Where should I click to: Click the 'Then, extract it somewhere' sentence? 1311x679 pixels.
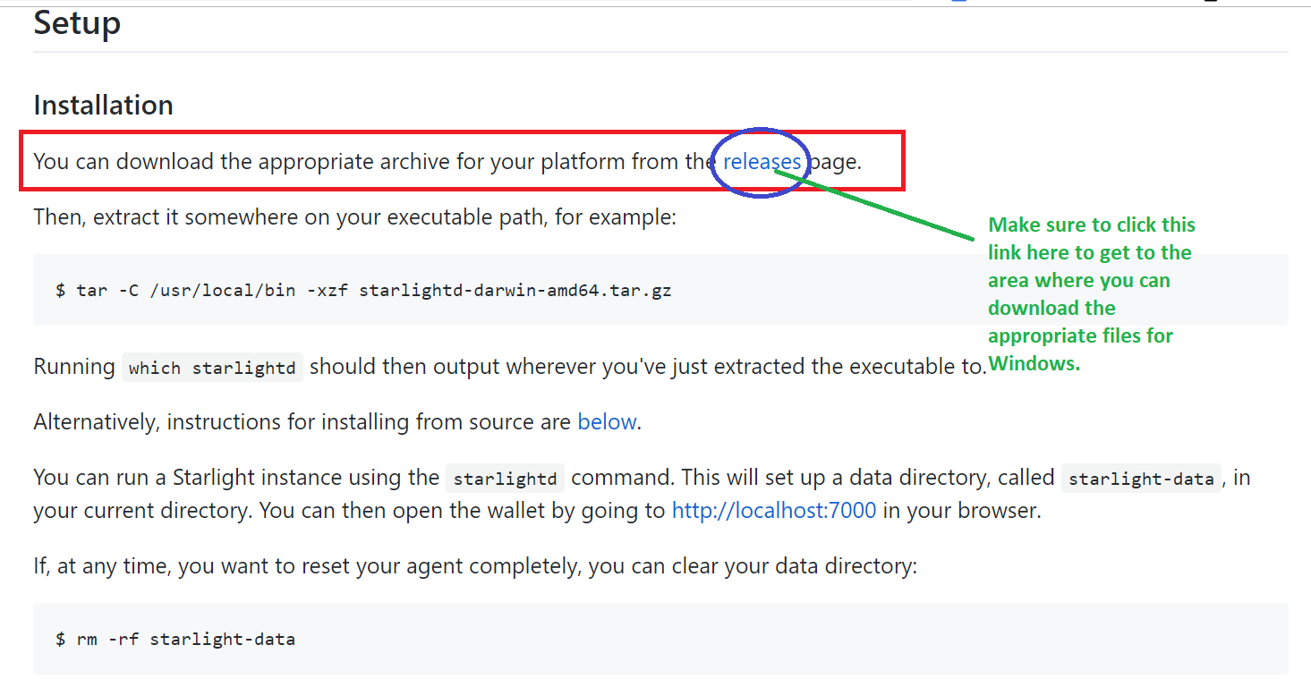(x=354, y=217)
